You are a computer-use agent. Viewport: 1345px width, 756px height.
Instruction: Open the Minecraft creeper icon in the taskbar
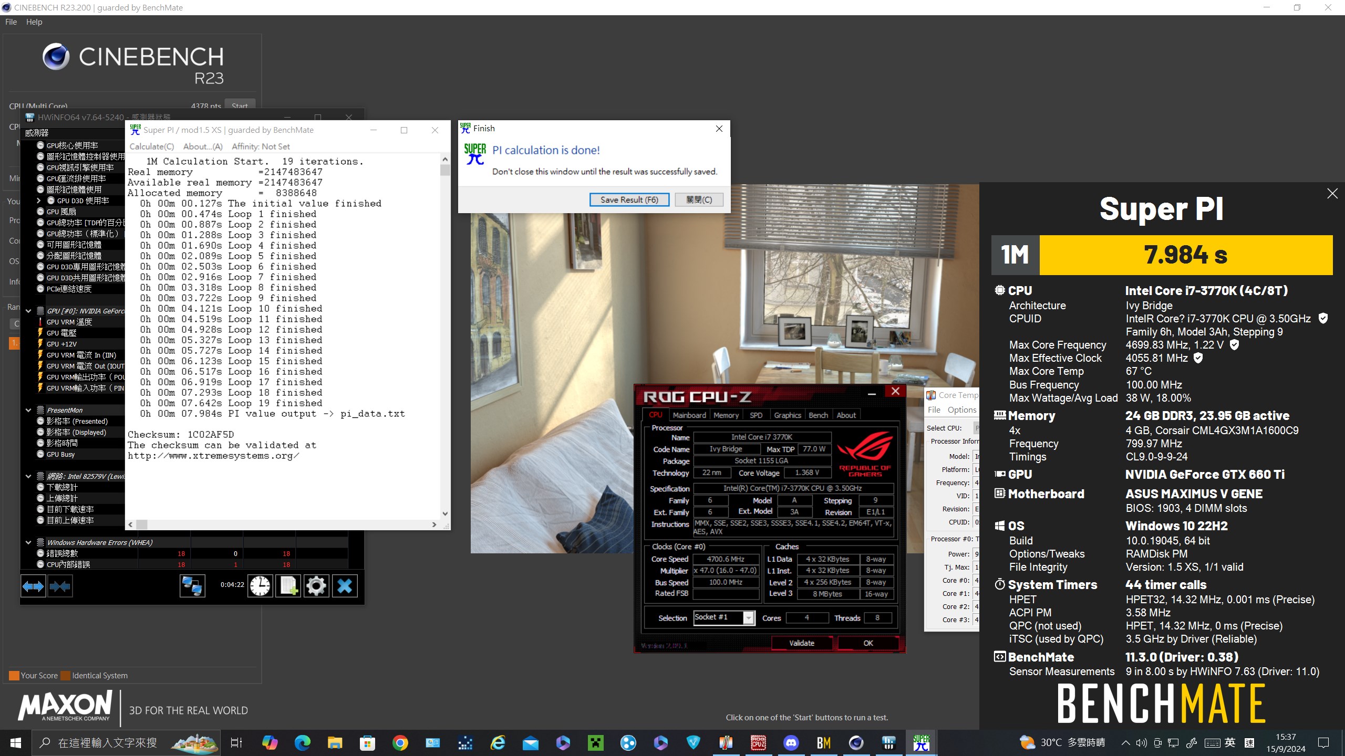click(x=595, y=743)
